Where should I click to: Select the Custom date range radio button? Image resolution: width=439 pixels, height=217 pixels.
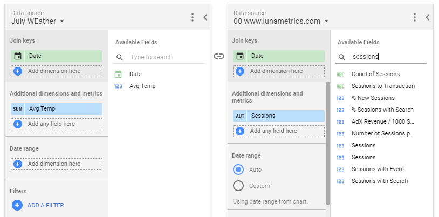pos(238,186)
